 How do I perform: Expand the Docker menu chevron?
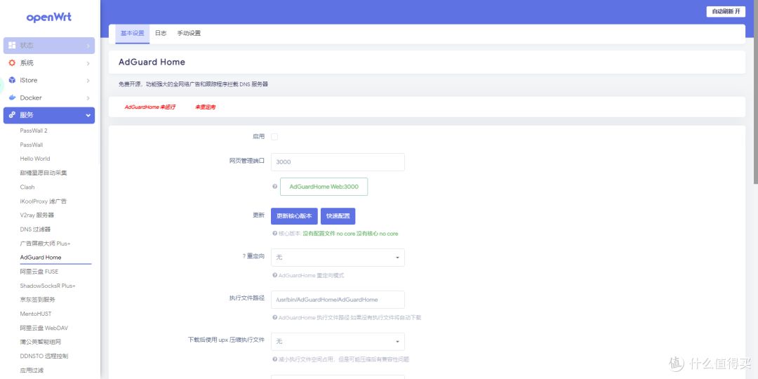(88, 98)
